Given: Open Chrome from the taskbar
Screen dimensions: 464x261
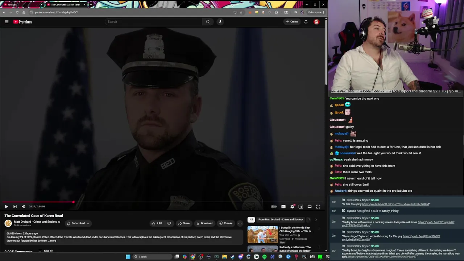Looking at the screenshot, I should point(192,257).
